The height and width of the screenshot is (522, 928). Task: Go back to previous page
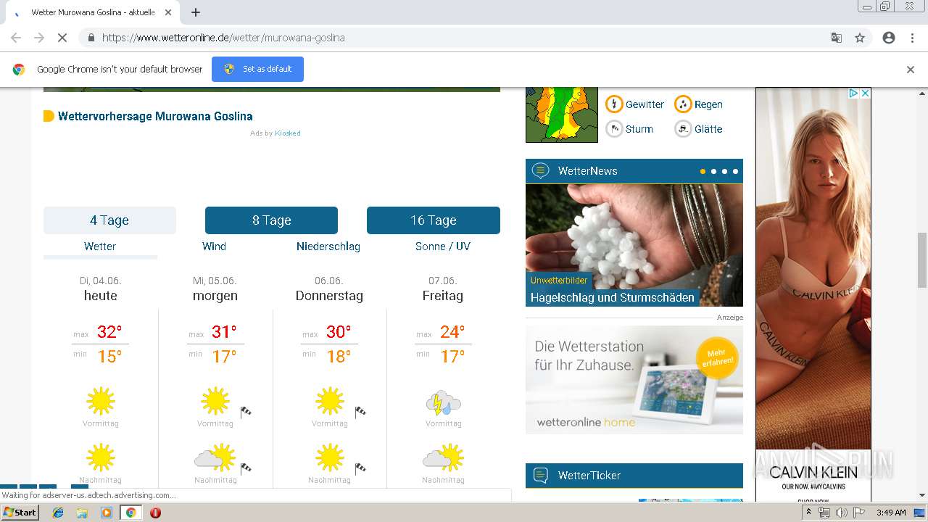point(16,38)
